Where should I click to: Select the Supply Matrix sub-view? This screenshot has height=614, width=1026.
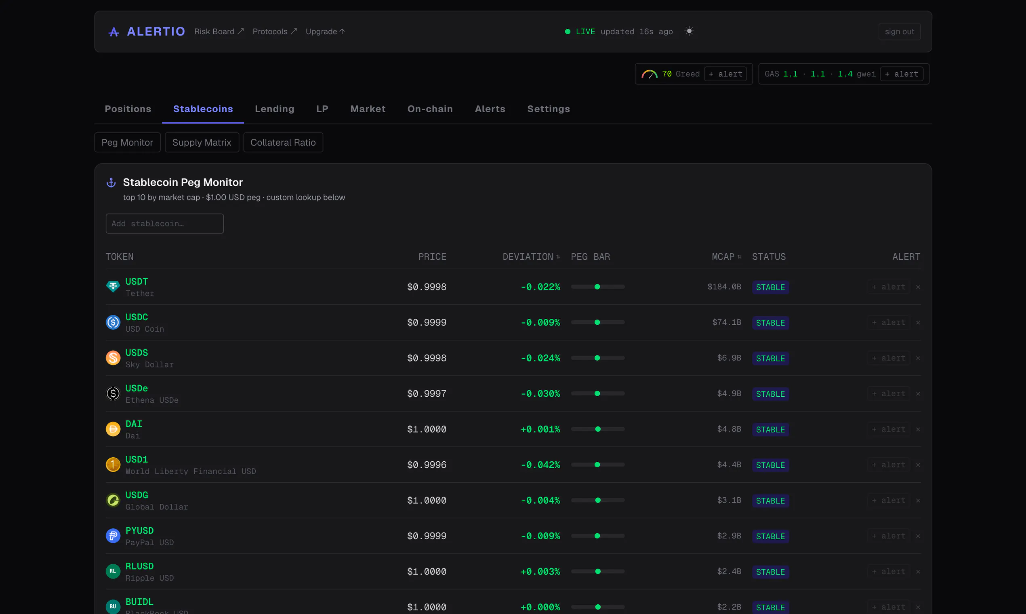coord(202,142)
